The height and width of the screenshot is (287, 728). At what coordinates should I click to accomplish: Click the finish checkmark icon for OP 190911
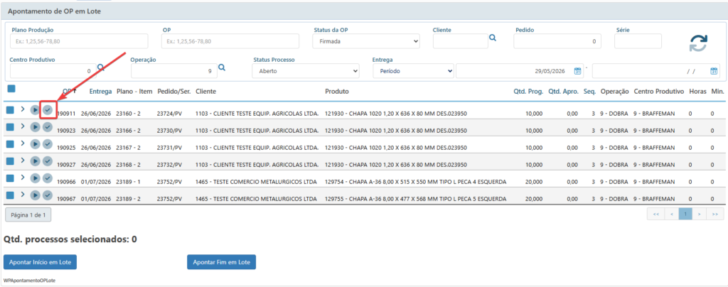[48, 110]
